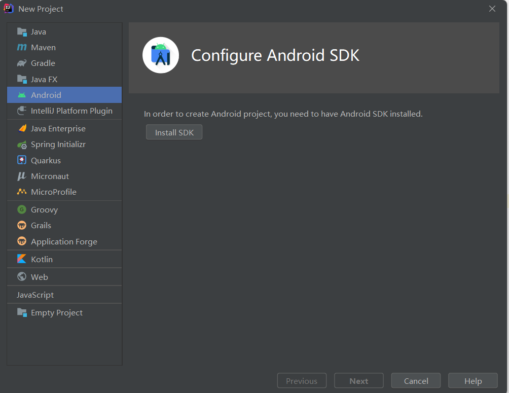Image resolution: width=509 pixels, height=393 pixels.
Task: Choose Java FX from the list
Action: point(44,80)
